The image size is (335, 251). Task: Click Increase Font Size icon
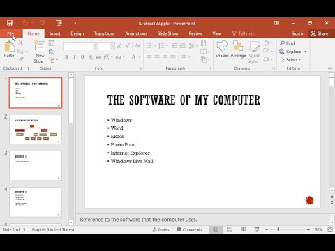119,46
